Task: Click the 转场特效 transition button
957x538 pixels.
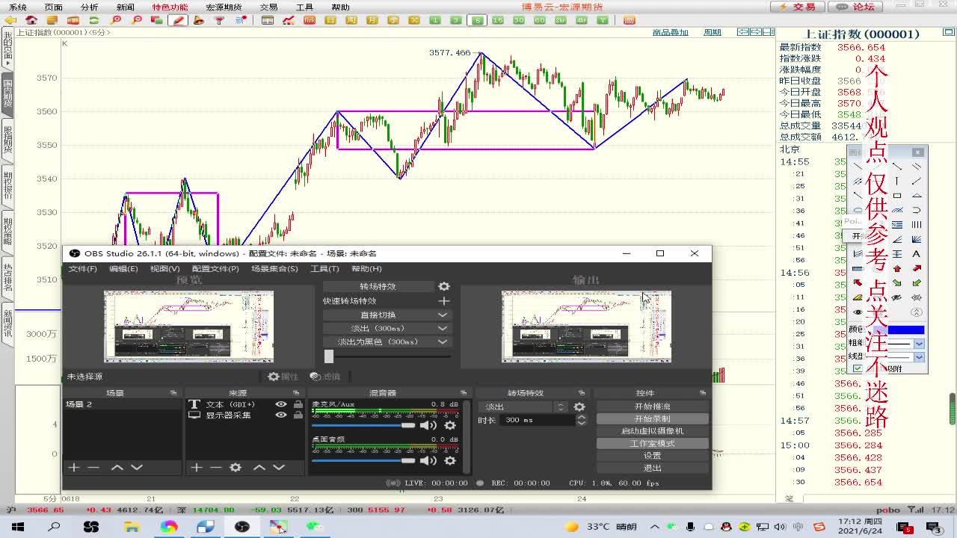Action: tap(378, 286)
